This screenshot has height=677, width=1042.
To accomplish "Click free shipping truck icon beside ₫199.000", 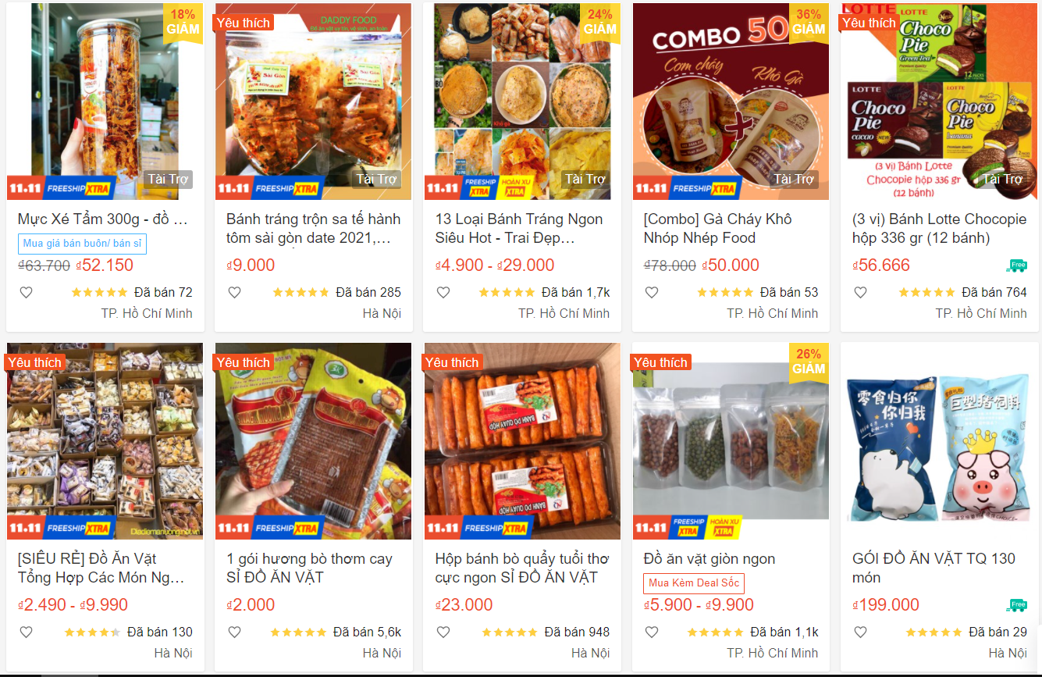I will 1016,606.
